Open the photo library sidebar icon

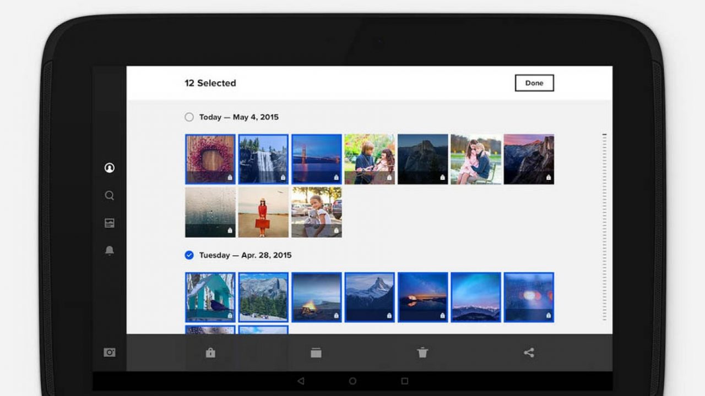110,223
